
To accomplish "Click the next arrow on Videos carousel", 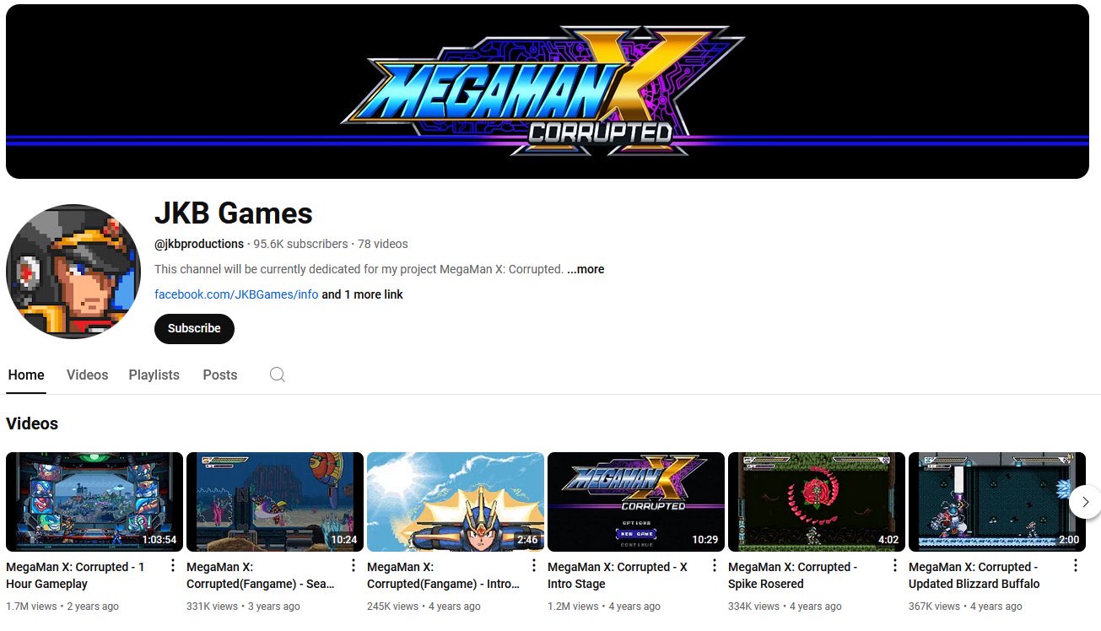I will (x=1085, y=502).
